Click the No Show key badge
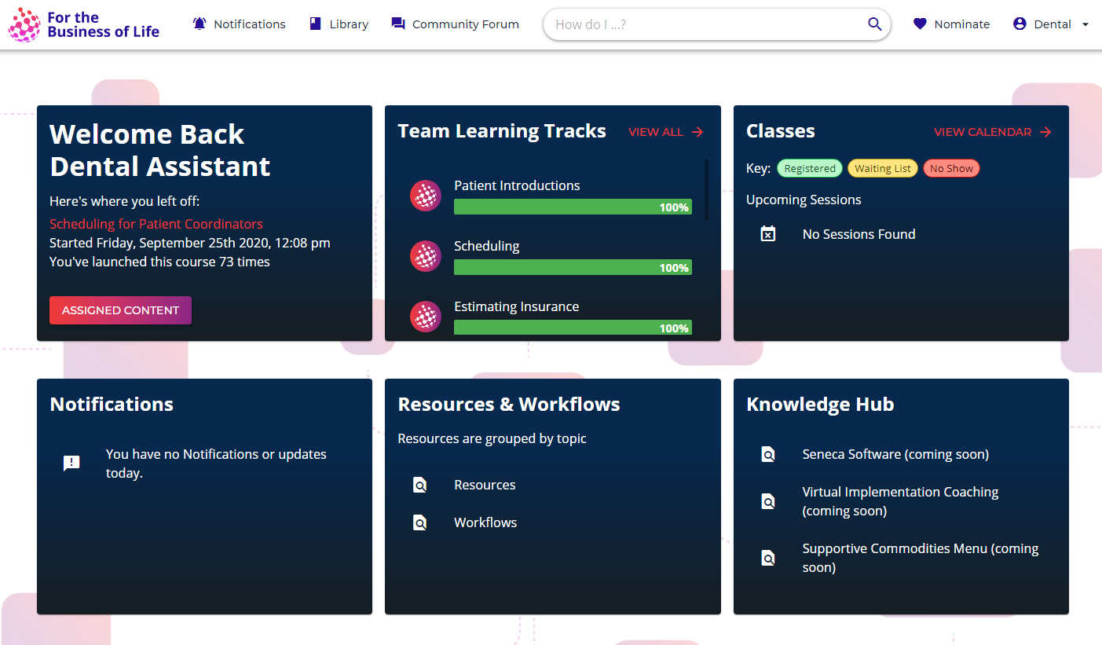 pyautogui.click(x=951, y=168)
